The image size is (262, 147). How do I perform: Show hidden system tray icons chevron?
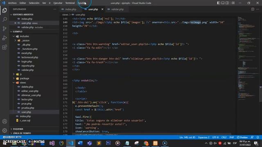click(206, 143)
